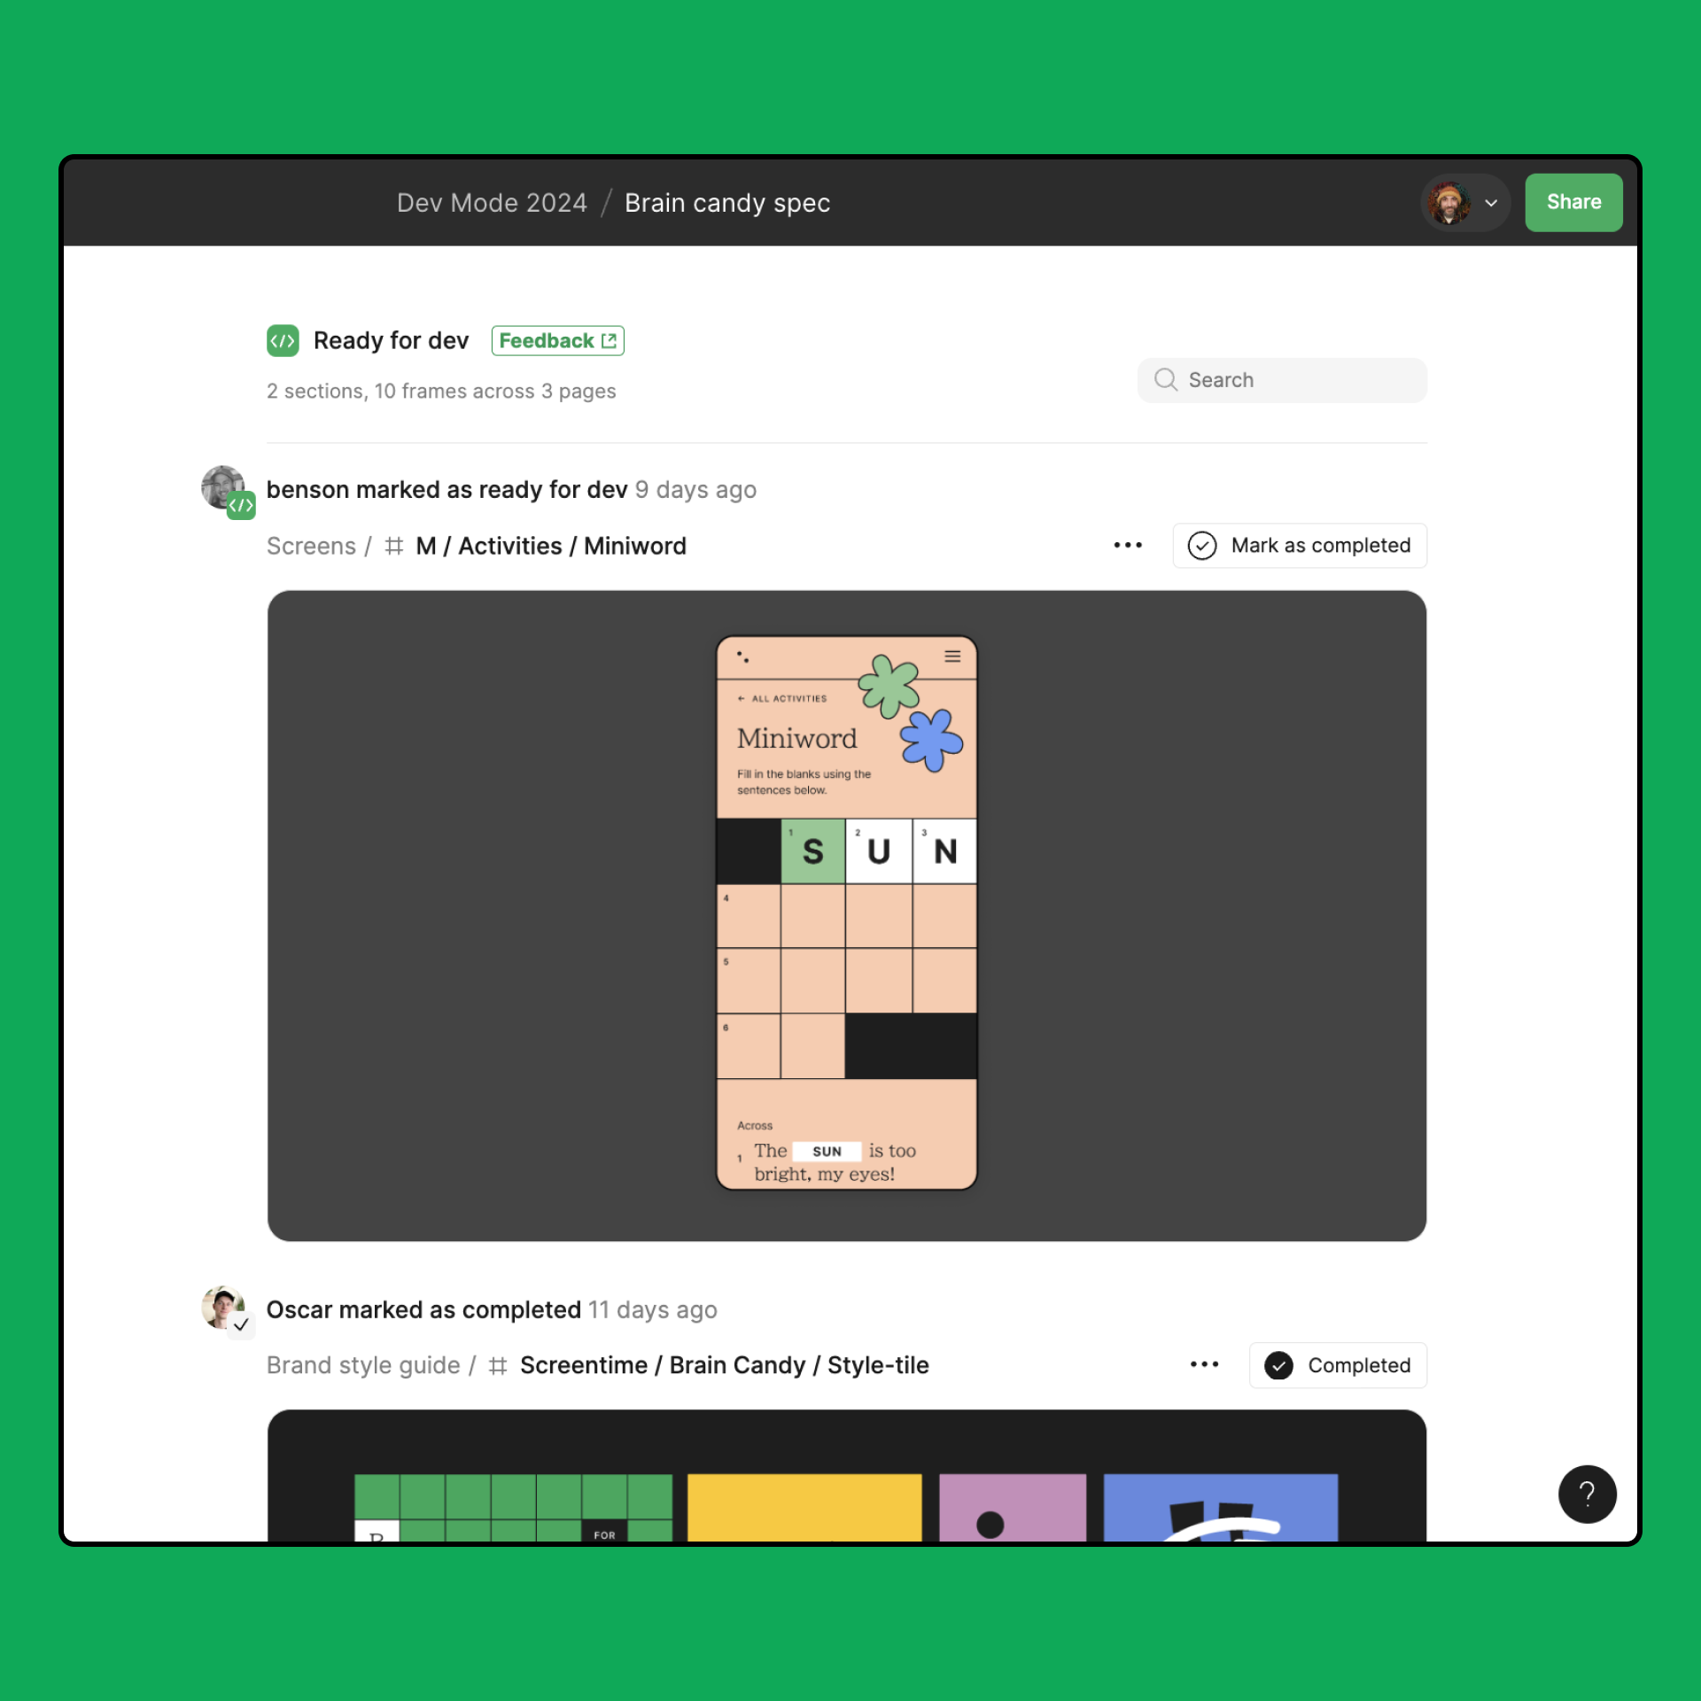Click the completed checkmark on Style-tile
The width and height of the screenshot is (1701, 1701).
tap(1279, 1366)
